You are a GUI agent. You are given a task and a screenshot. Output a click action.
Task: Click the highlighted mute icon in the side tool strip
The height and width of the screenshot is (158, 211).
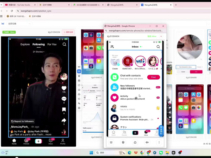coord(79,71)
